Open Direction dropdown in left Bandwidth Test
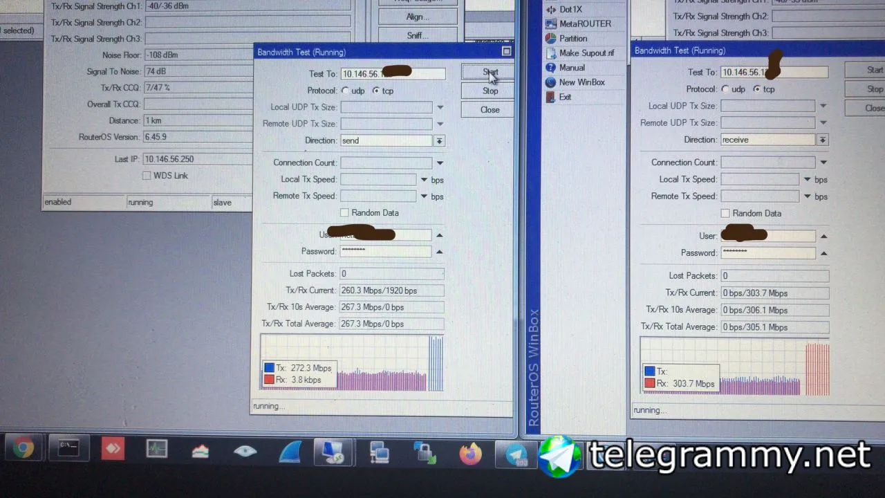Screen dimensions: 885x498 [439, 140]
